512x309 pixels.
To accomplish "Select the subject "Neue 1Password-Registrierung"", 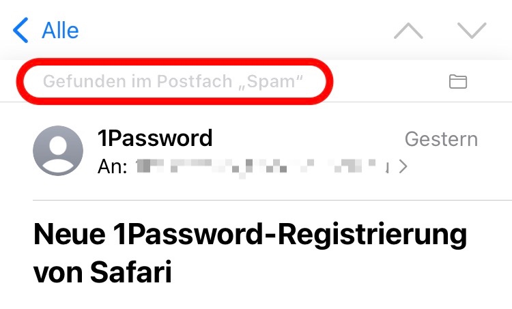I will (250, 235).
